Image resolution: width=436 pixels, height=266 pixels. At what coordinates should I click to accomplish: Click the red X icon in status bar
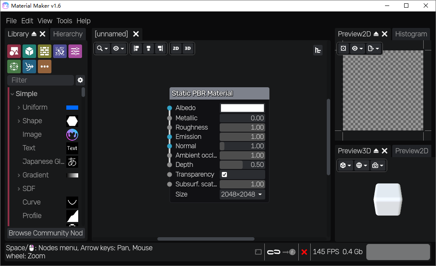[x=304, y=252]
